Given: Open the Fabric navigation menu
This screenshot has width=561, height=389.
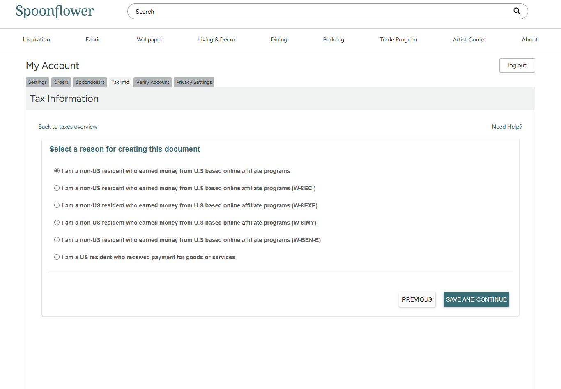Looking at the screenshot, I should [93, 40].
